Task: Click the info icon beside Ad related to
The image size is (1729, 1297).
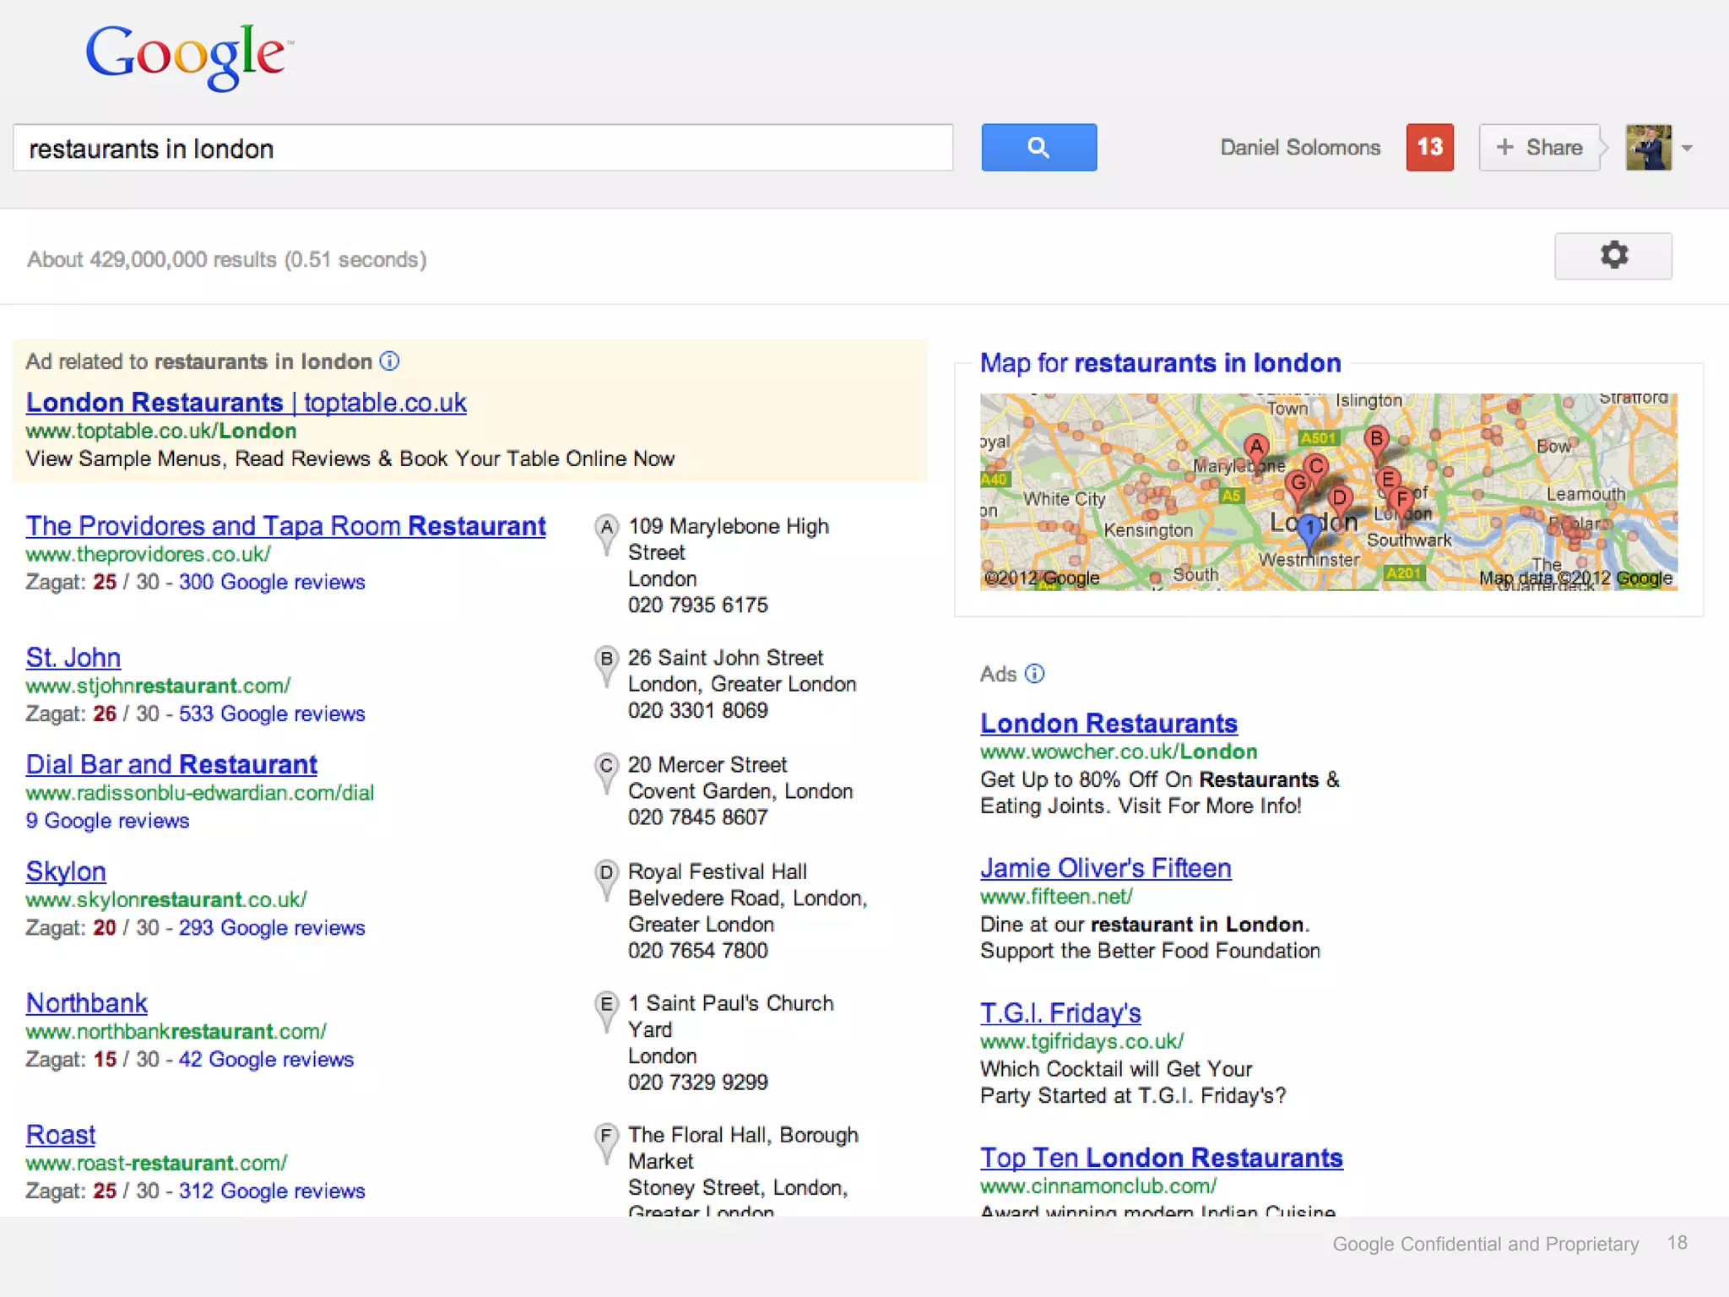Action: [x=389, y=361]
